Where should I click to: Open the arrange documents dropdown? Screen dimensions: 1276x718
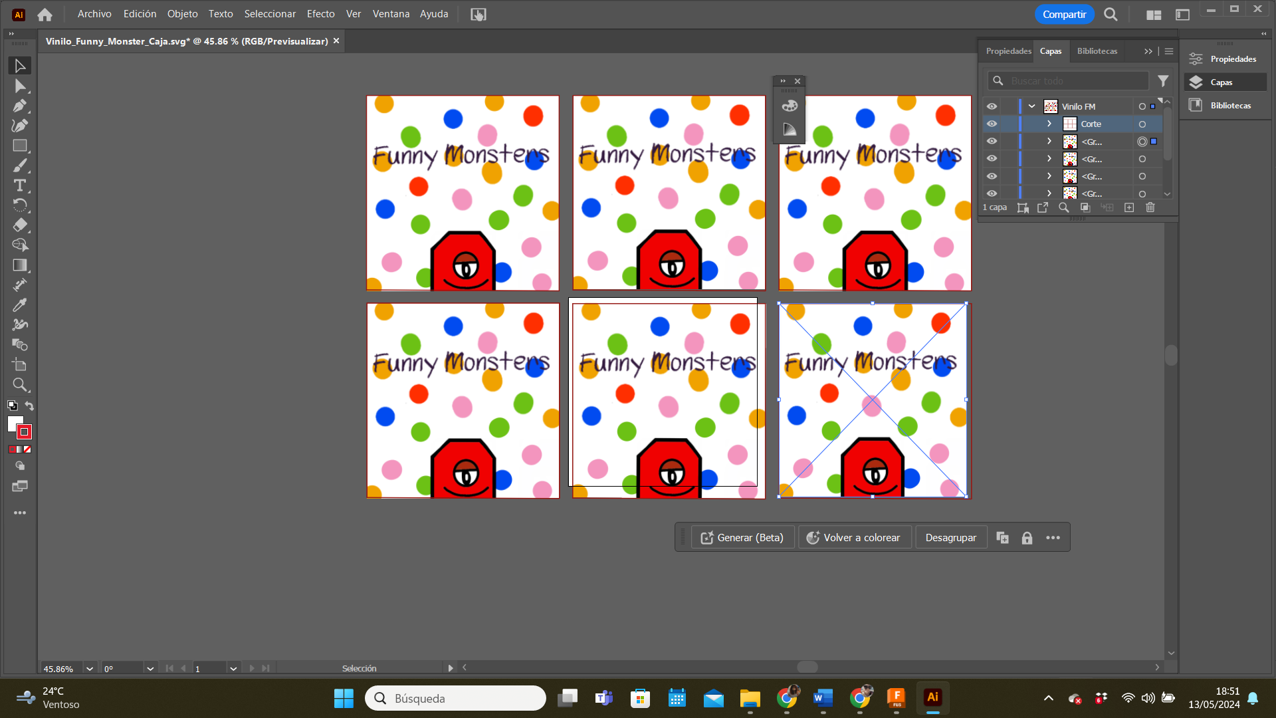point(1154,15)
